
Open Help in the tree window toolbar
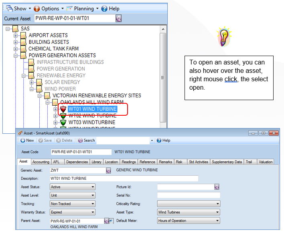[110, 8]
